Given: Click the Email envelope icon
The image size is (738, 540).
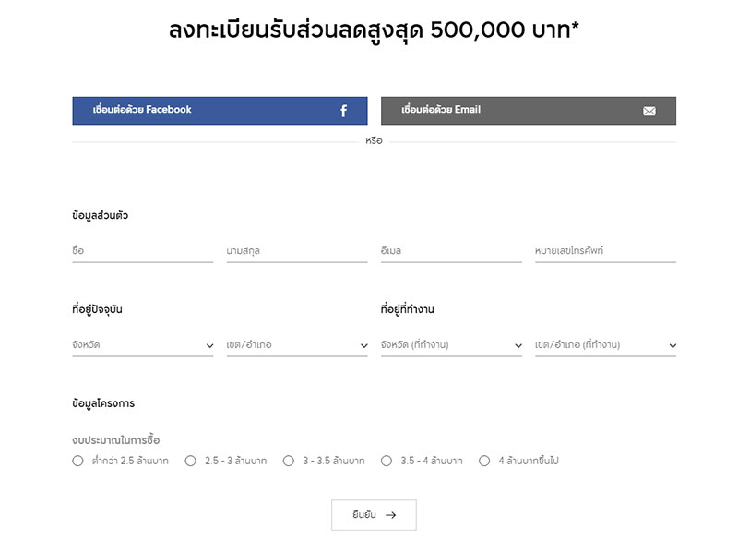Looking at the screenshot, I should click(x=649, y=111).
